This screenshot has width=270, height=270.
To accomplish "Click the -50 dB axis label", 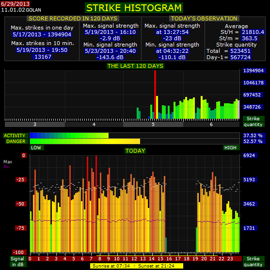I will coord(20,204).
